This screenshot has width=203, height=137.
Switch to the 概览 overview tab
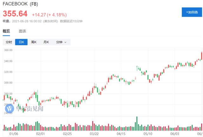pyautogui.click(x=6, y=31)
